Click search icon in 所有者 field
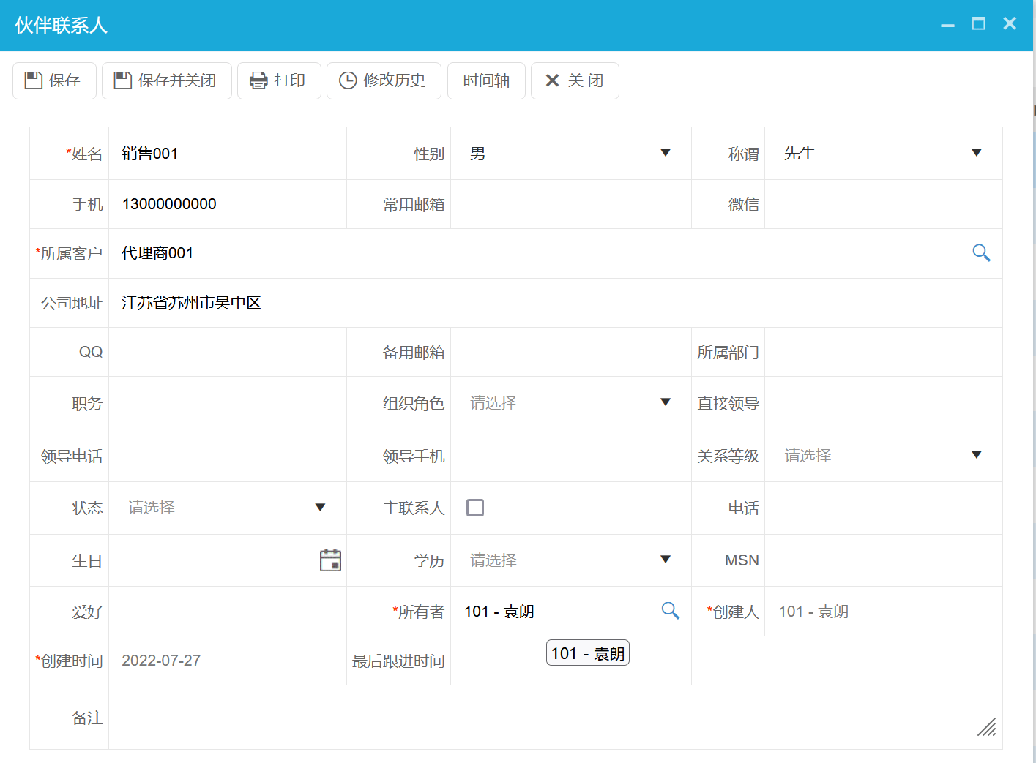Viewport: 1036px width, 763px height. tap(670, 611)
